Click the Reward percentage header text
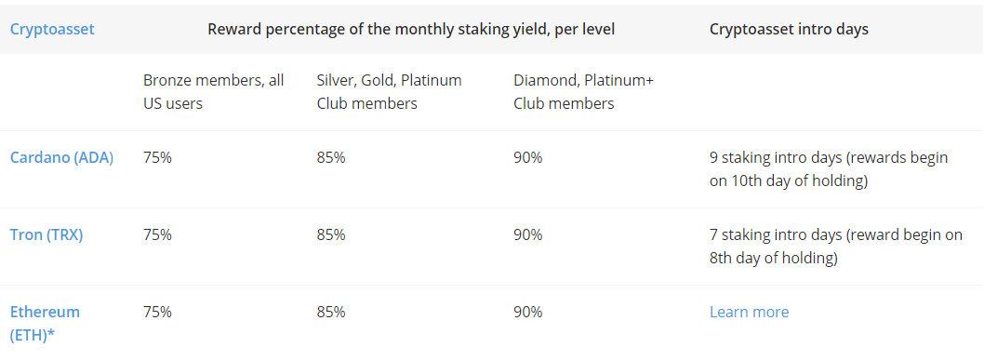Screen dimensions: 984x361 [x=411, y=30]
